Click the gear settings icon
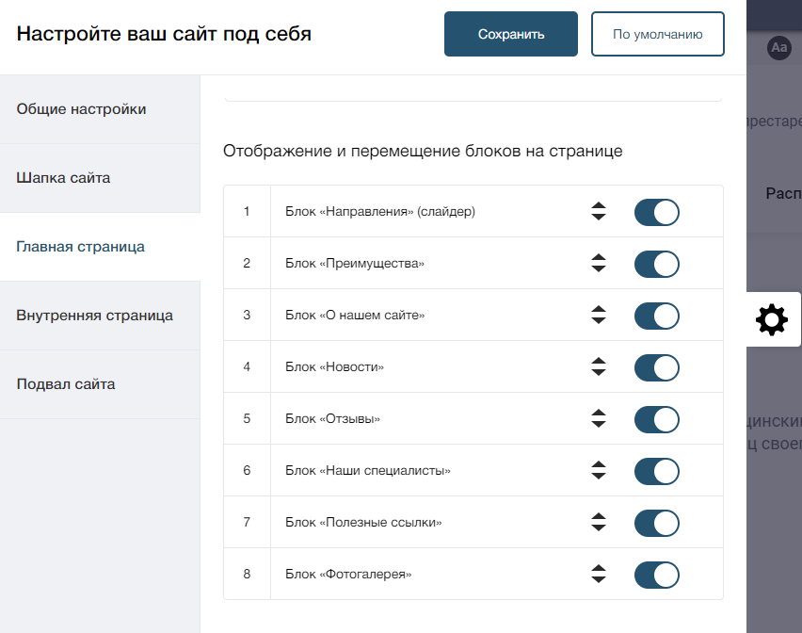 [771, 320]
